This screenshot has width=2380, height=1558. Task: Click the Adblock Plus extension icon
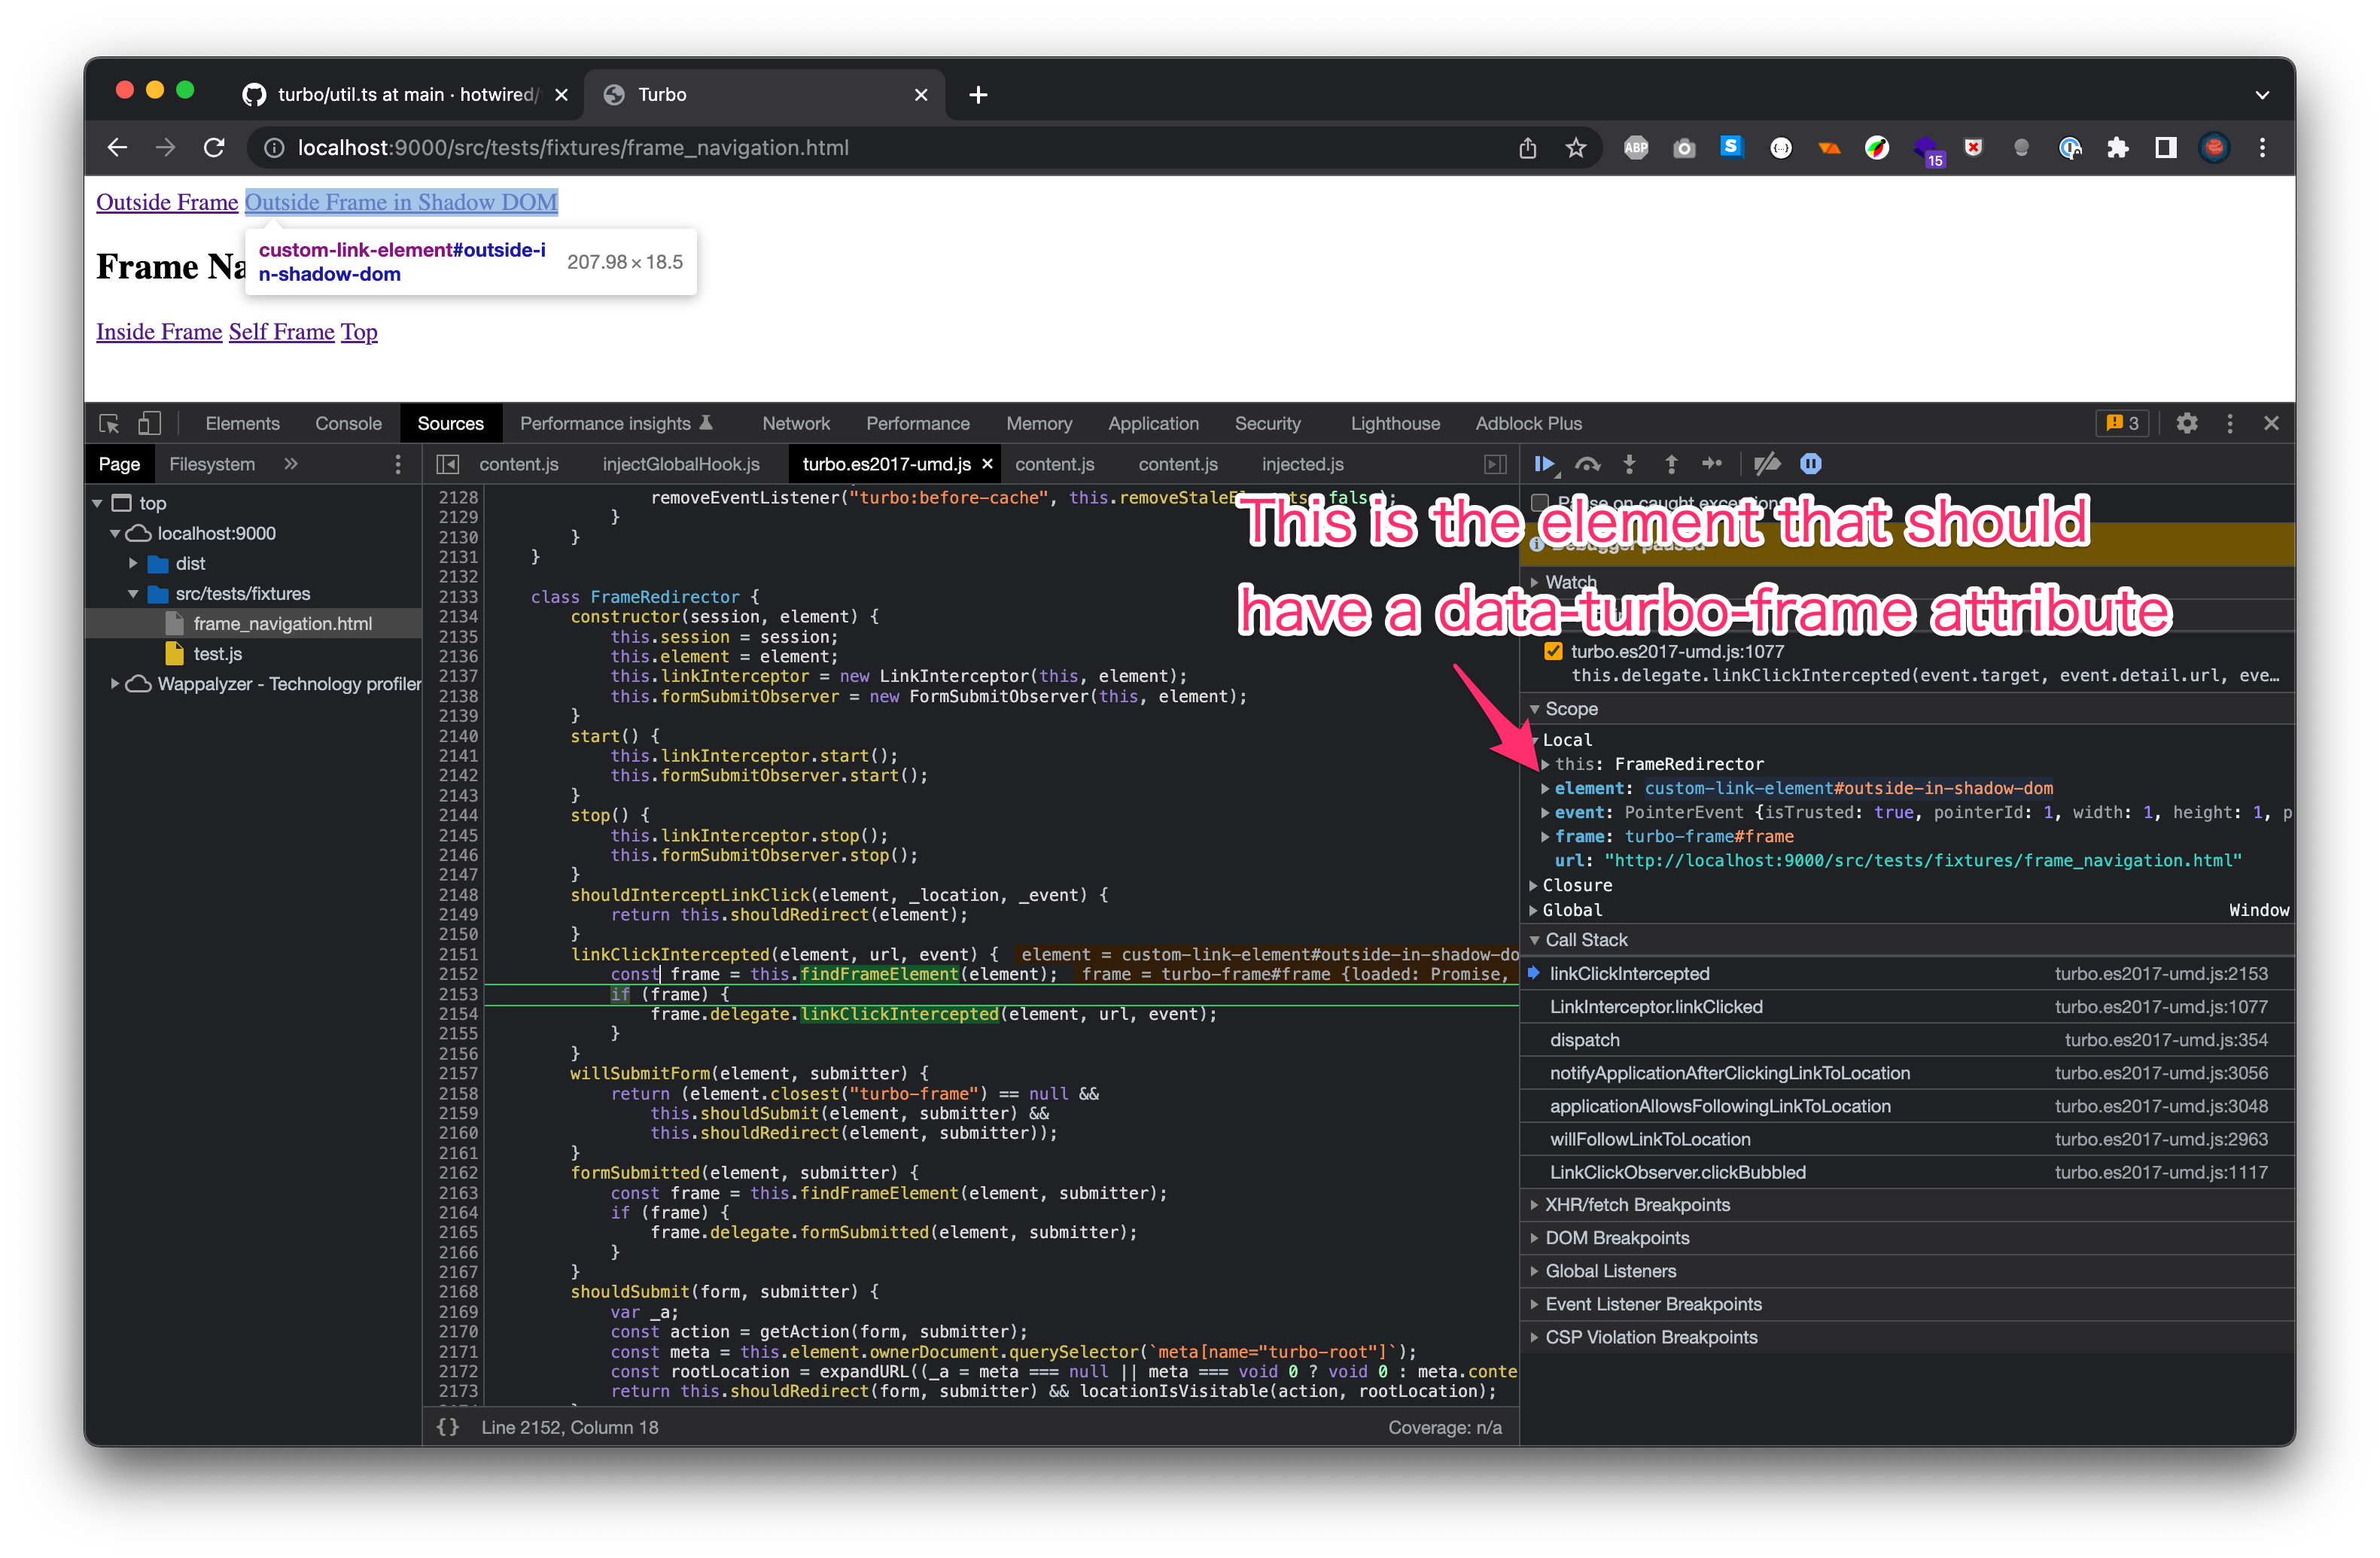[1636, 148]
